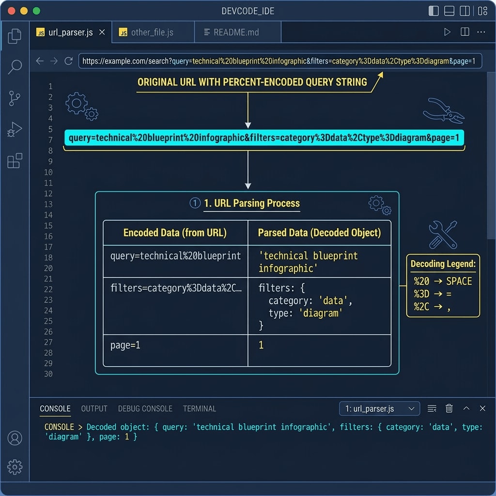Enable word wrap in the console output

point(431,408)
